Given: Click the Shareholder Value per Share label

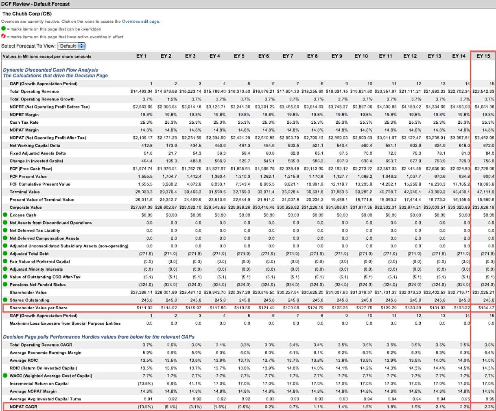Looking at the screenshot, I should pos(39,308).
